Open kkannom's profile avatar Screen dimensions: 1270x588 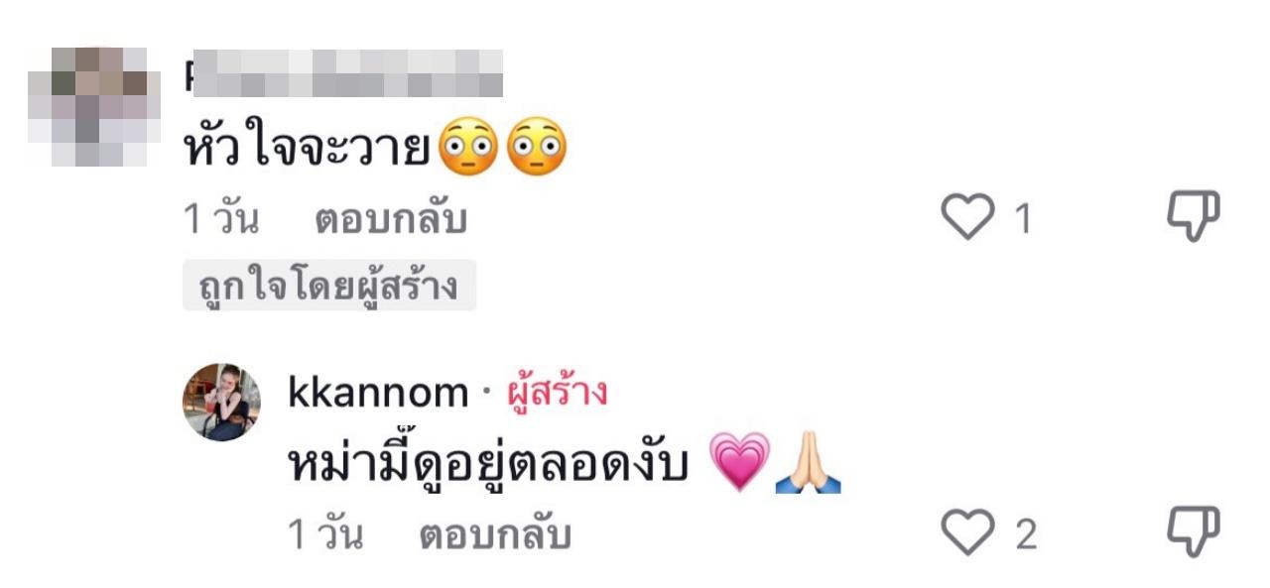click(221, 403)
